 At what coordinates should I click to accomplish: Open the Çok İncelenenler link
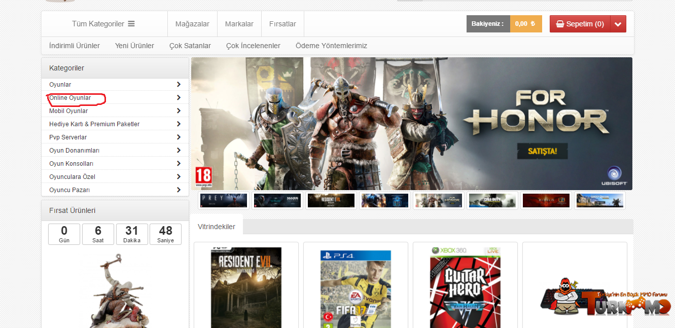click(x=253, y=46)
